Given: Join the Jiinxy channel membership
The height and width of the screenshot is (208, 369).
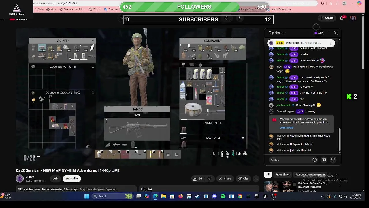Looking at the screenshot, I should [x=55, y=179].
